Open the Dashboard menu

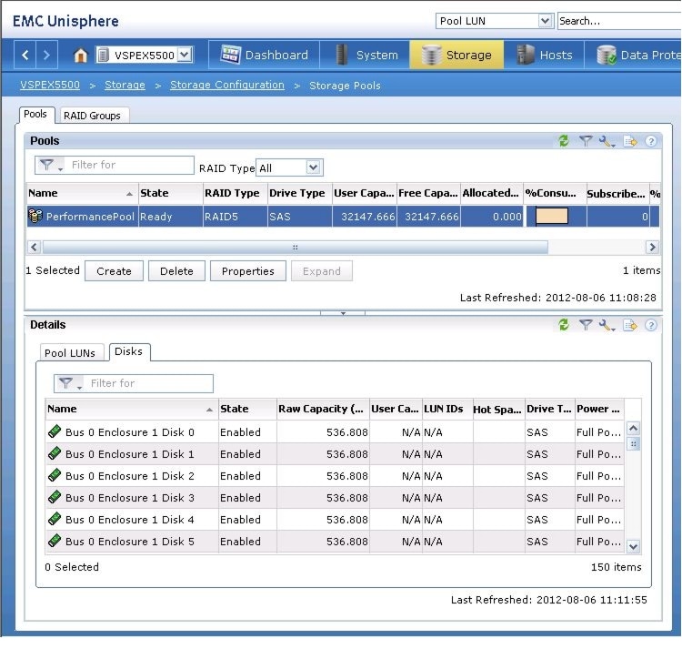[266, 56]
